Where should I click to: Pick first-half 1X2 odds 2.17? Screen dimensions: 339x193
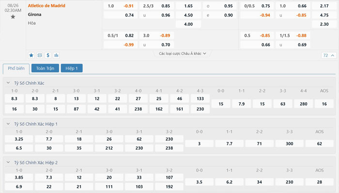tap(324, 6)
